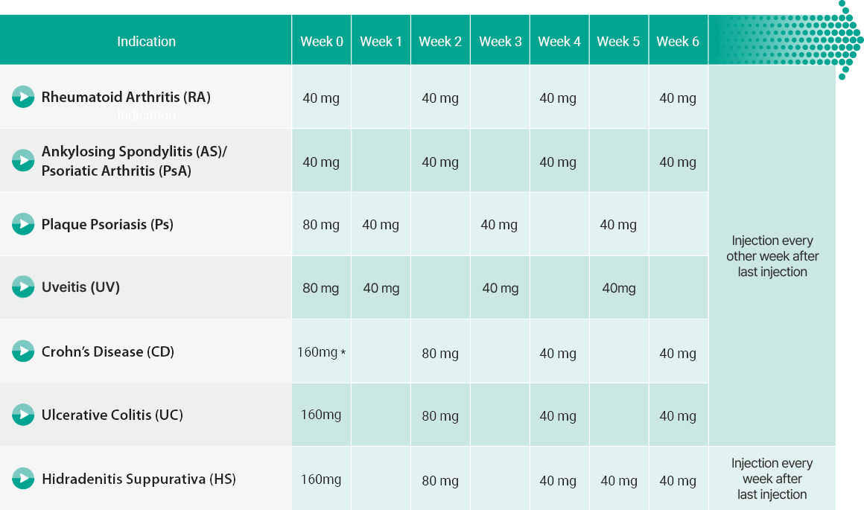Click the Crohn's Disease play icon
Viewport: 864px width, 510px height.
[23, 351]
